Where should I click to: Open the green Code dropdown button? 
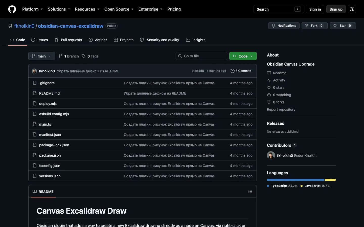pos(243,56)
